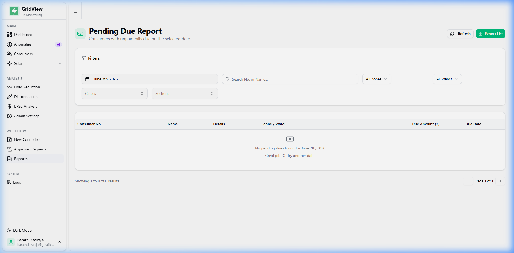Click the Load Reduction trend icon
This screenshot has height=253, width=514.
(9, 87)
